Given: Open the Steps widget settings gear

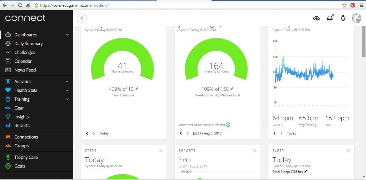Looking at the screenshot, I should [161, 151].
